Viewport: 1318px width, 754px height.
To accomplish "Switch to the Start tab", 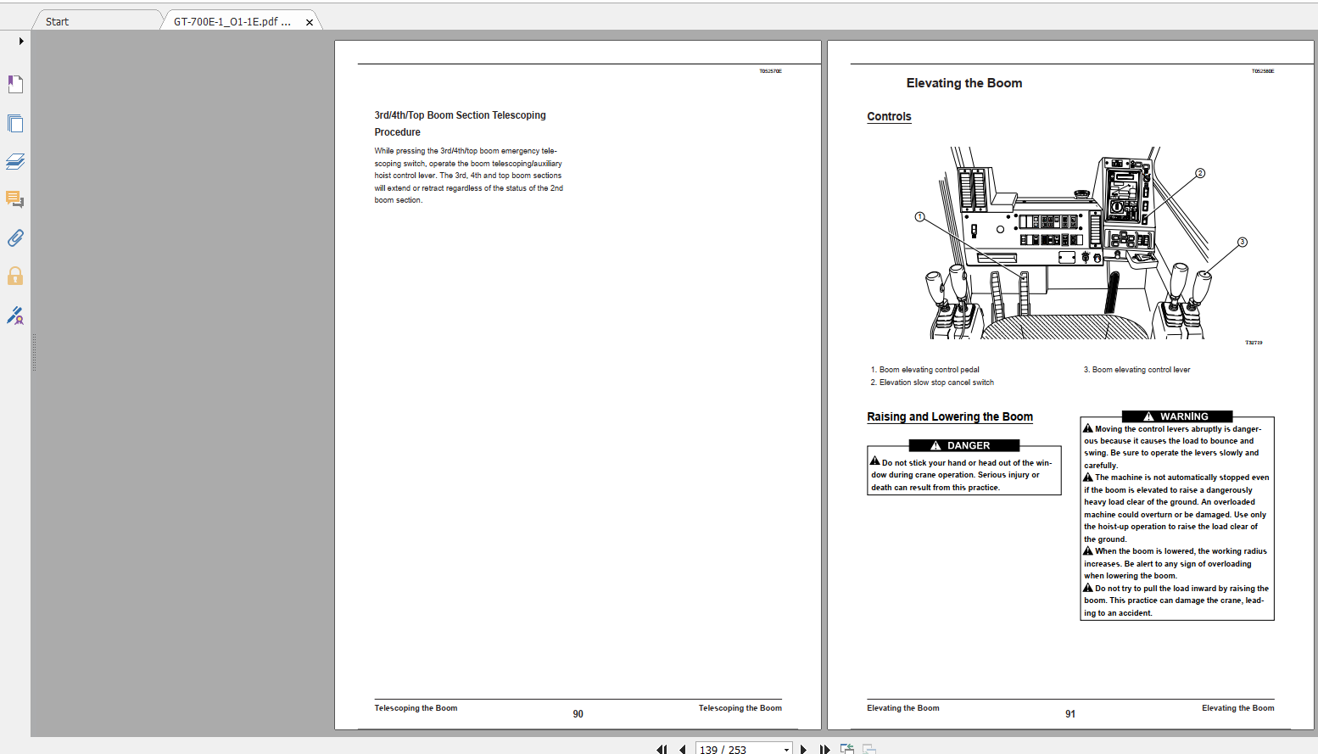I will coord(58,21).
